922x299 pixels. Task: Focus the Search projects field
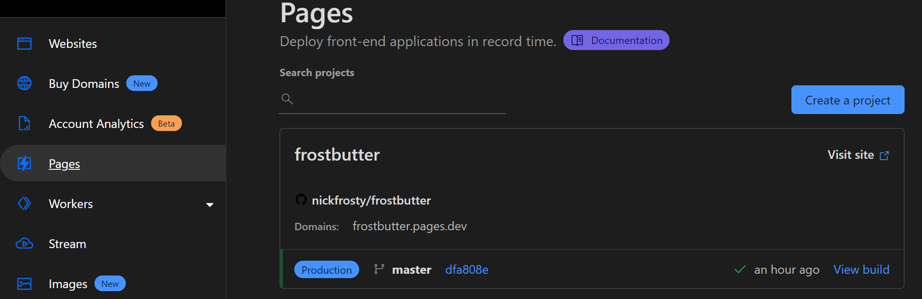392,100
